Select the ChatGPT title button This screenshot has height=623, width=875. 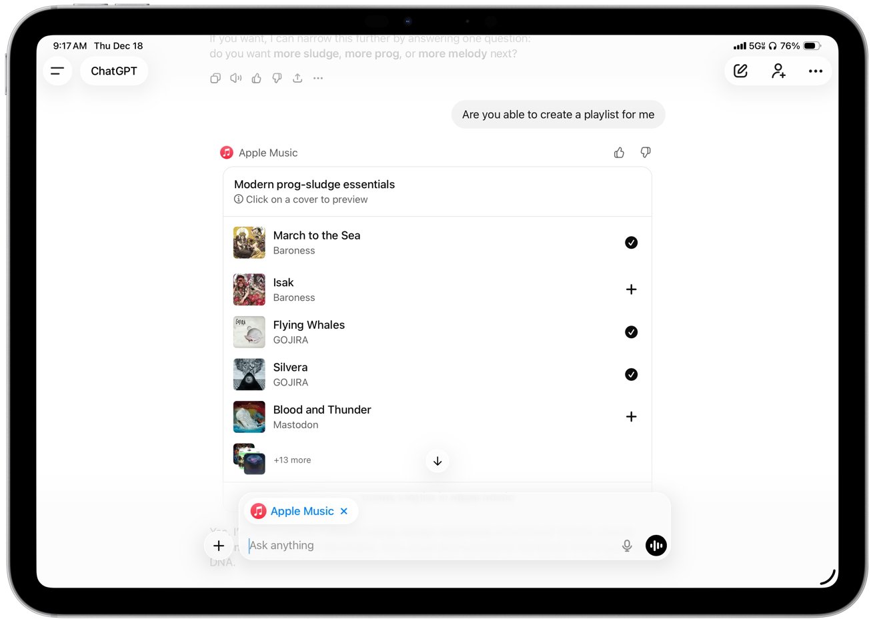tap(113, 71)
